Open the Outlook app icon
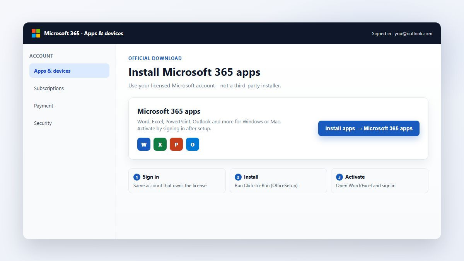This screenshot has width=464, height=261. [193, 144]
